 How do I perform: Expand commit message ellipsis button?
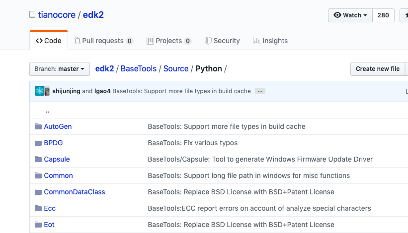pyautogui.click(x=260, y=91)
